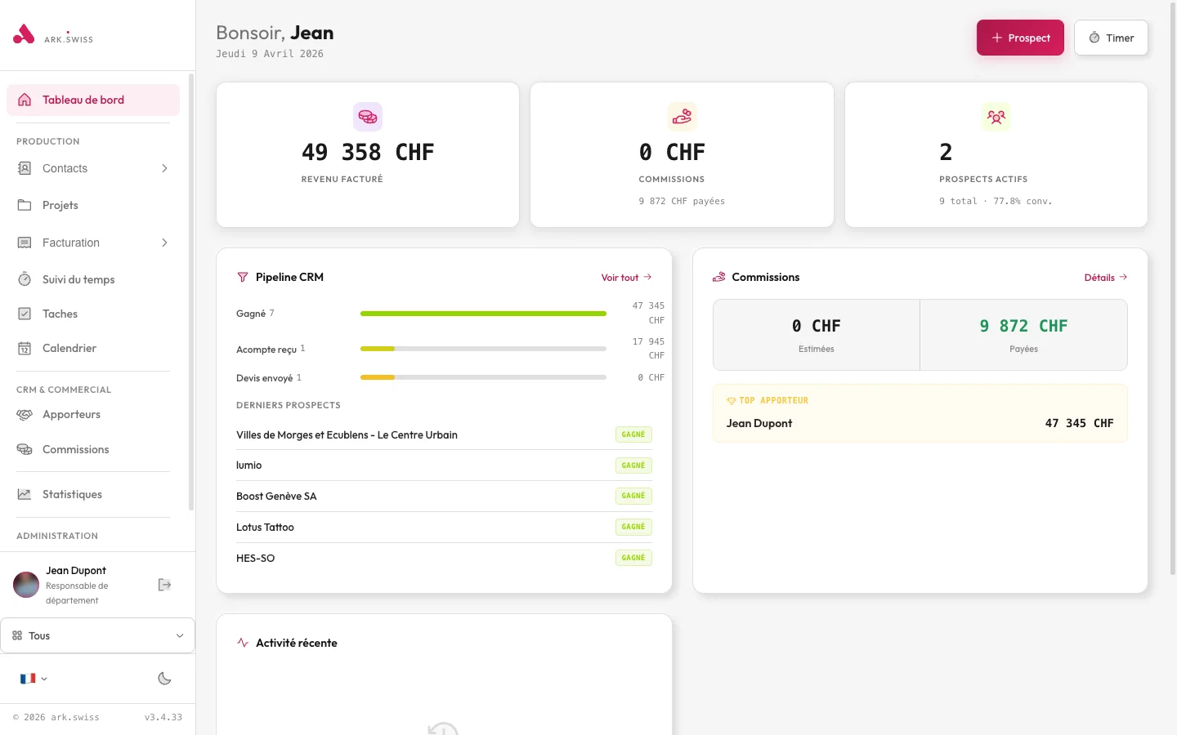This screenshot has width=1177, height=735.
Task: Open Détails in the Commissions panel
Action: pyautogui.click(x=1105, y=278)
